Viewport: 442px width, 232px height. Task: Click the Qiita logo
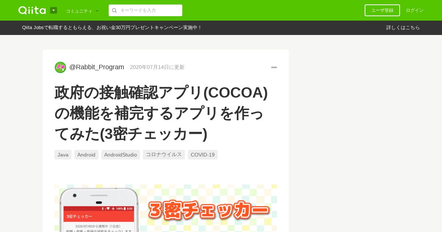point(32,10)
